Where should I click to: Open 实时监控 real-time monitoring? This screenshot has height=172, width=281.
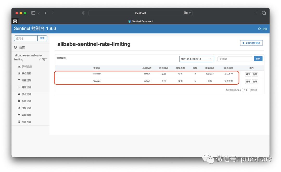tap(27, 66)
